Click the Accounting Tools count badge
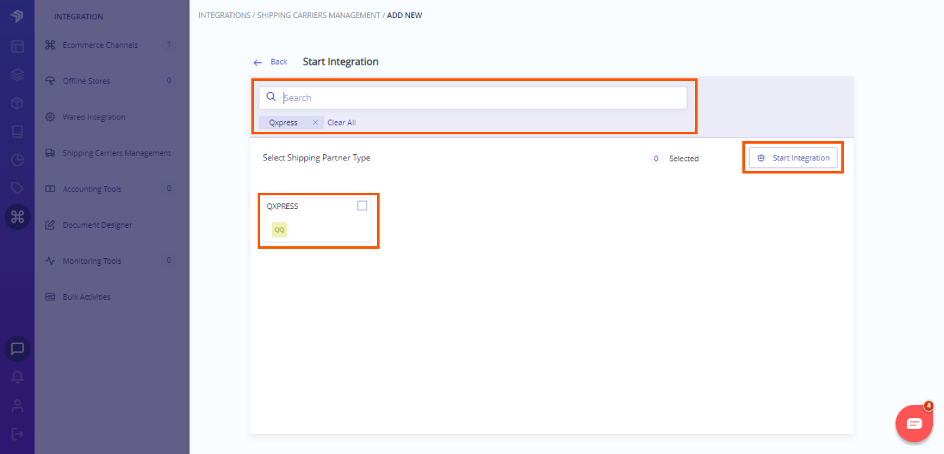This screenshot has width=944, height=454. (x=169, y=189)
